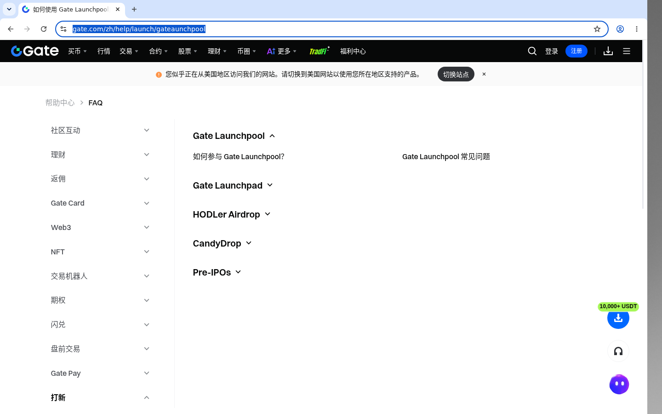Expand the 盘前交易 sidebar section
The width and height of the screenshot is (662, 414).
100,349
